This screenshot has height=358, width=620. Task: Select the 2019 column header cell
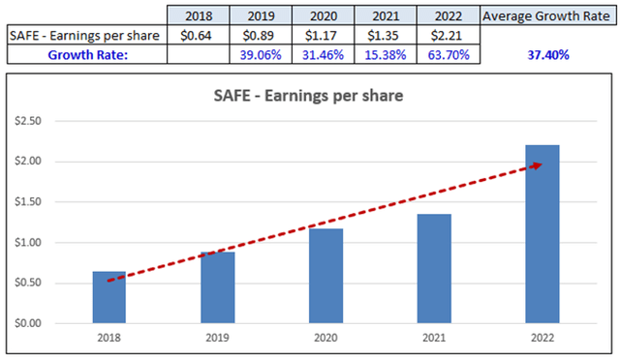click(x=261, y=15)
